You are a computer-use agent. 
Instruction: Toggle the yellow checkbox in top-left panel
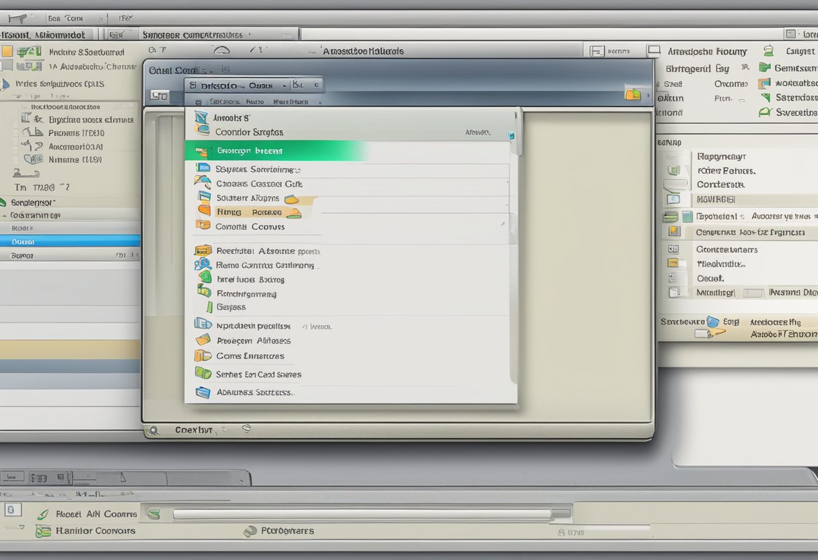(x=7, y=51)
